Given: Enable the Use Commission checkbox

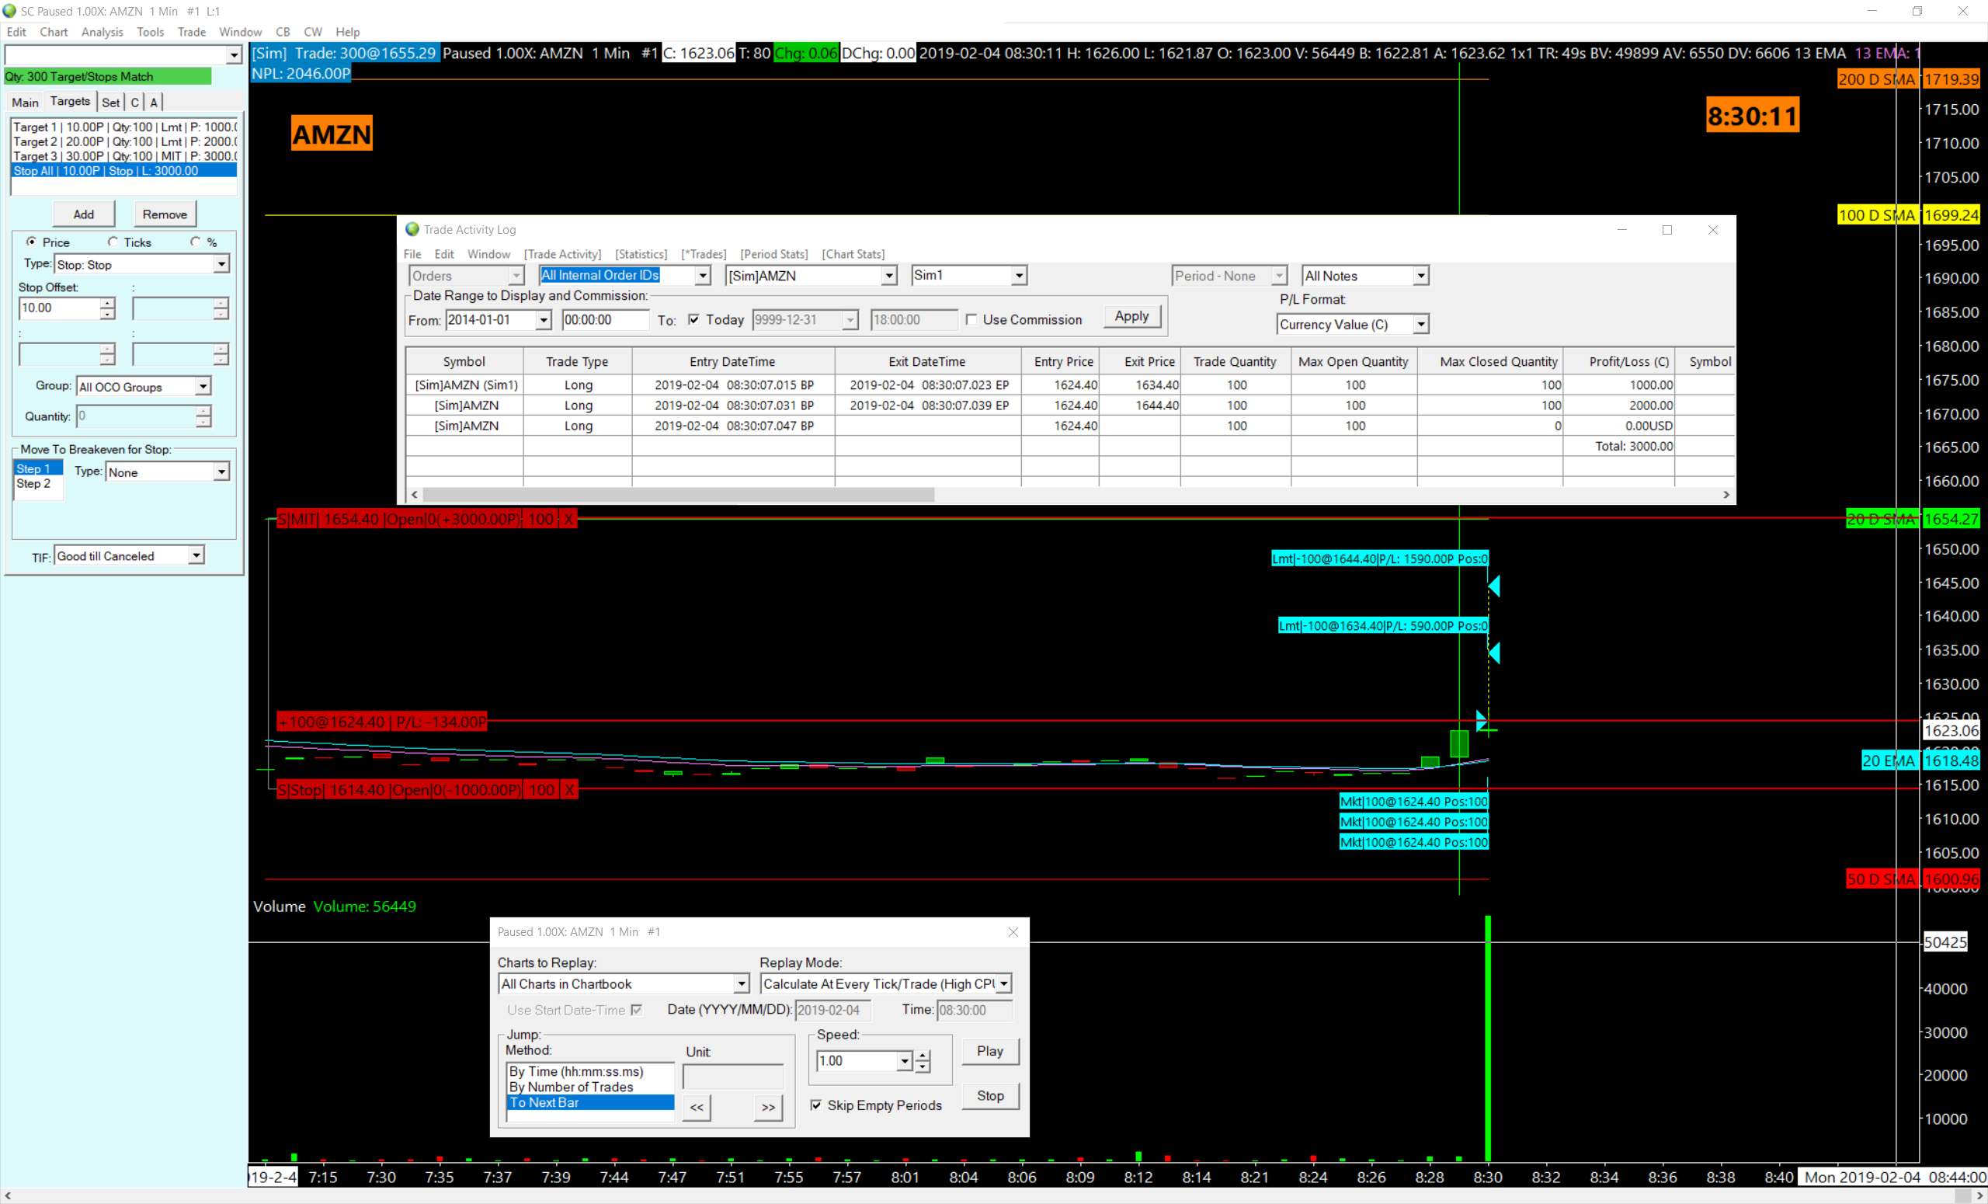Looking at the screenshot, I should tap(971, 319).
